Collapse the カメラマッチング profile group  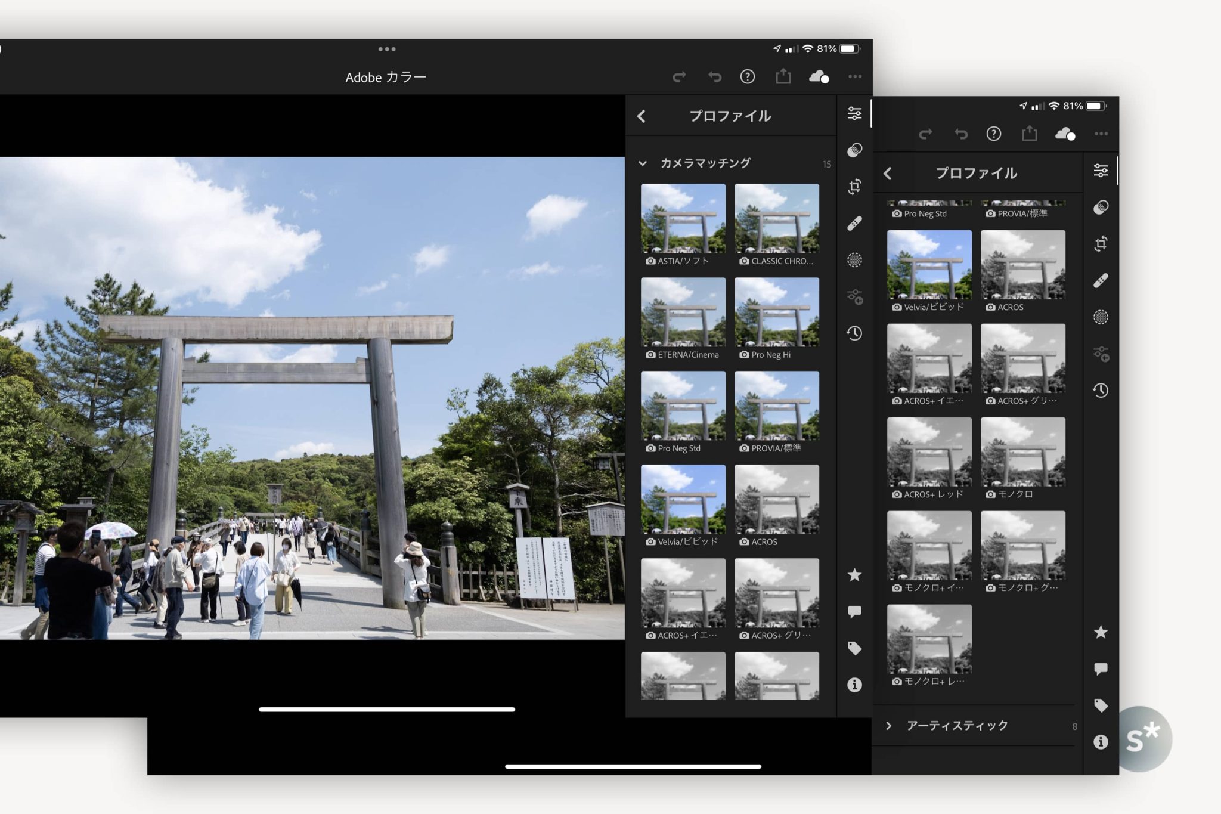pyautogui.click(x=642, y=162)
